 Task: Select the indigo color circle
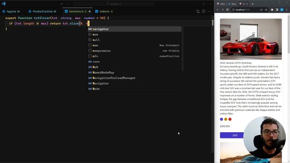(222, 119)
